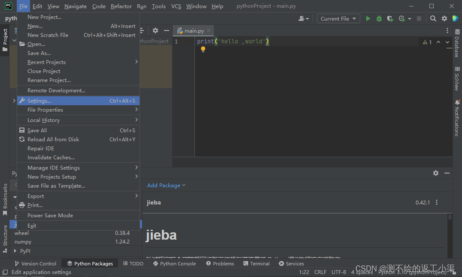
Task: Click into the print code line in editor
Action: 233,42
